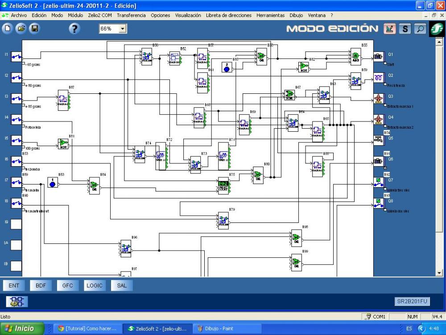Activate monitoring mode with the magnifier icon

point(420,29)
